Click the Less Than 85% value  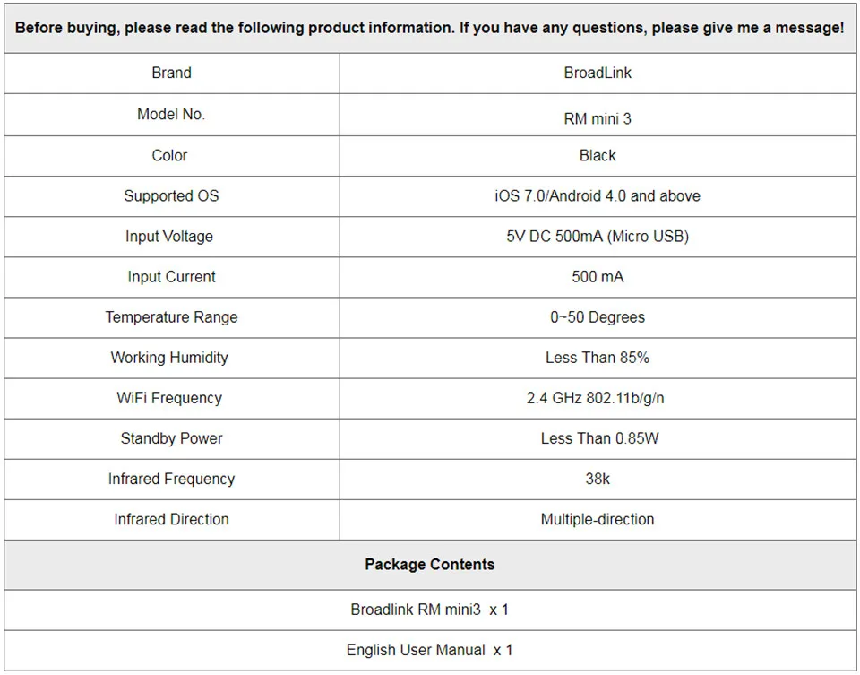tap(598, 358)
